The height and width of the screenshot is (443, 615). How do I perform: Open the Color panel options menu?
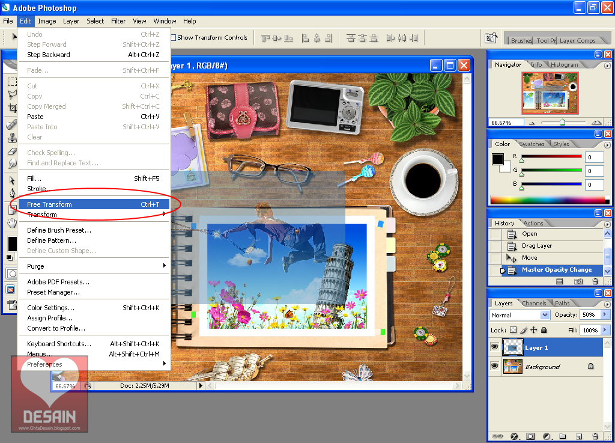click(607, 145)
